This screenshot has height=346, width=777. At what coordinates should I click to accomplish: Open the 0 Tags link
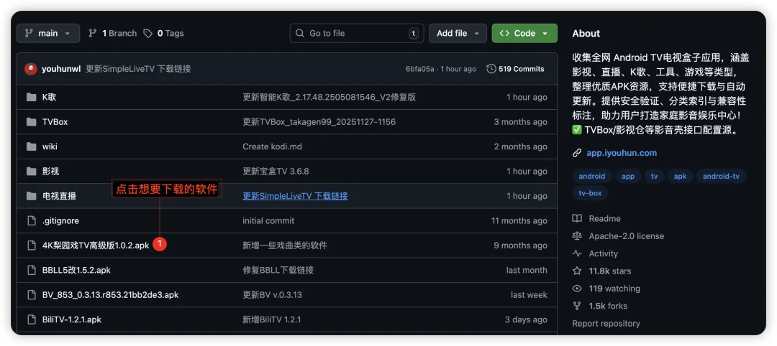coord(163,33)
